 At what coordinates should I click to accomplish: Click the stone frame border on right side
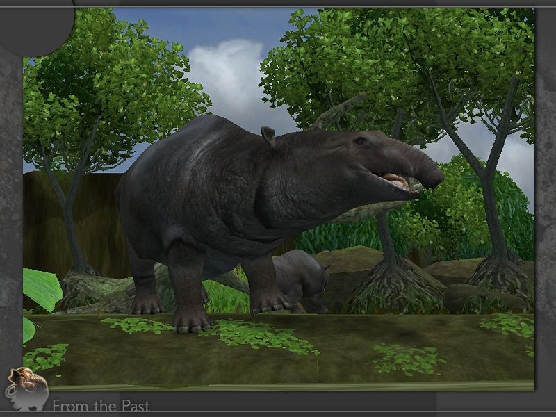(x=545, y=208)
